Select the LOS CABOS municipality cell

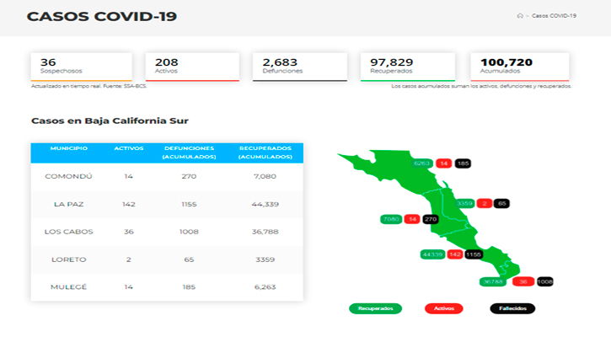(68, 232)
